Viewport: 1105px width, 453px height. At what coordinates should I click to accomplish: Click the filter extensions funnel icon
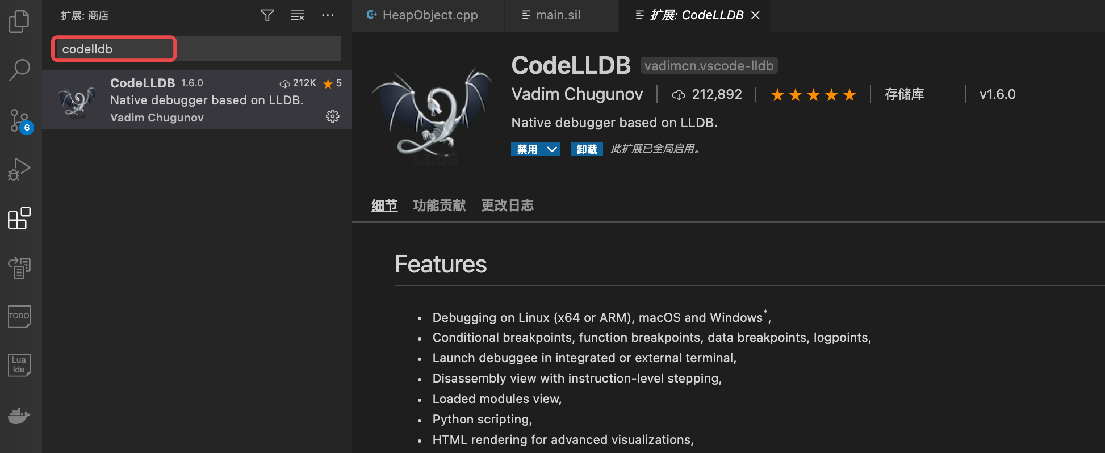[x=267, y=15]
